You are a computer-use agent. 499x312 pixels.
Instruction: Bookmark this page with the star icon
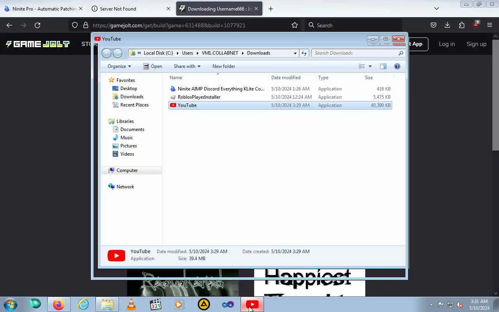(295, 25)
